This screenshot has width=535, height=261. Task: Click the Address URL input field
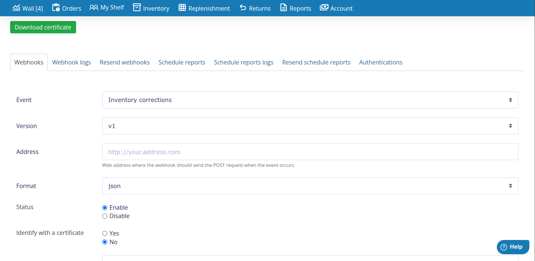coord(310,152)
